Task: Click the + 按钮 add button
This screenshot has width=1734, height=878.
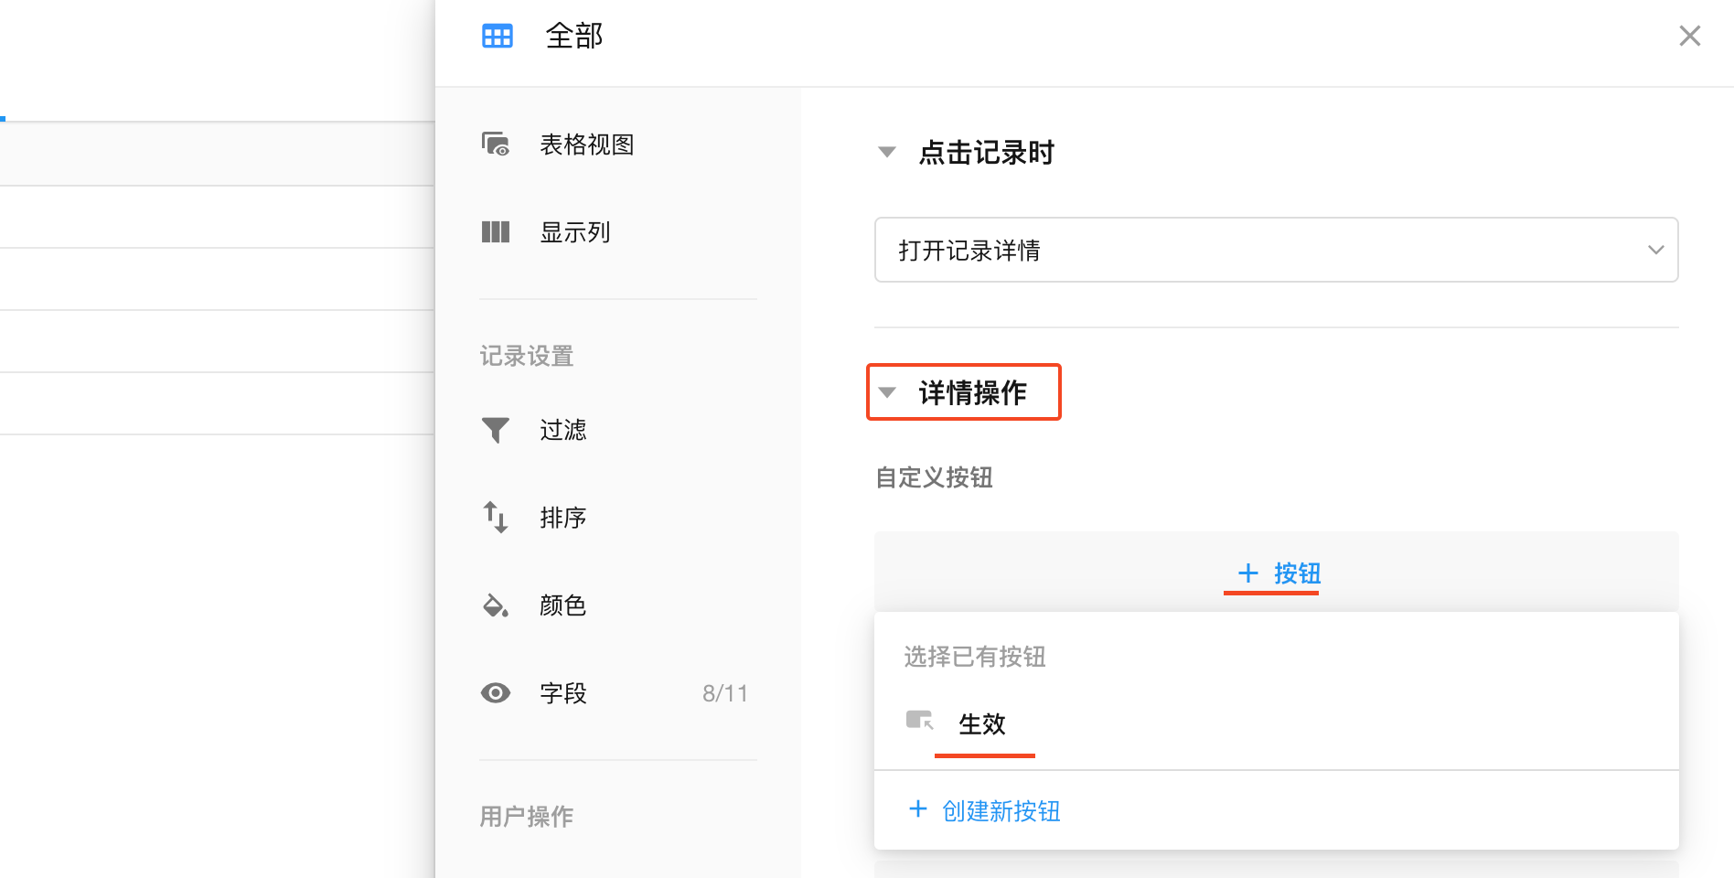Action: coord(1278,573)
